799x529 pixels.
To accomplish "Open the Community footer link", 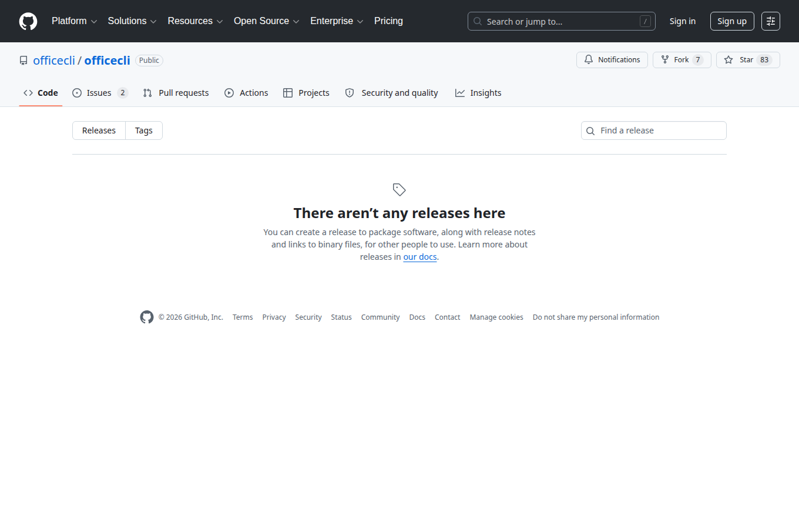I will [380, 317].
